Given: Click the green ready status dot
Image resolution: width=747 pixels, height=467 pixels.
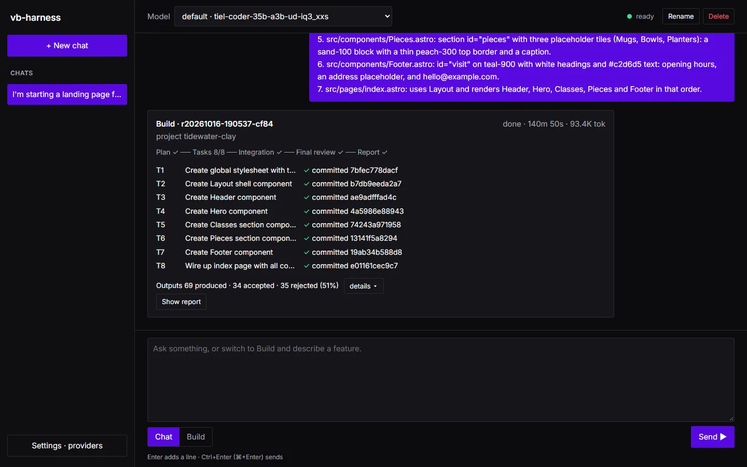Looking at the screenshot, I should click(629, 17).
